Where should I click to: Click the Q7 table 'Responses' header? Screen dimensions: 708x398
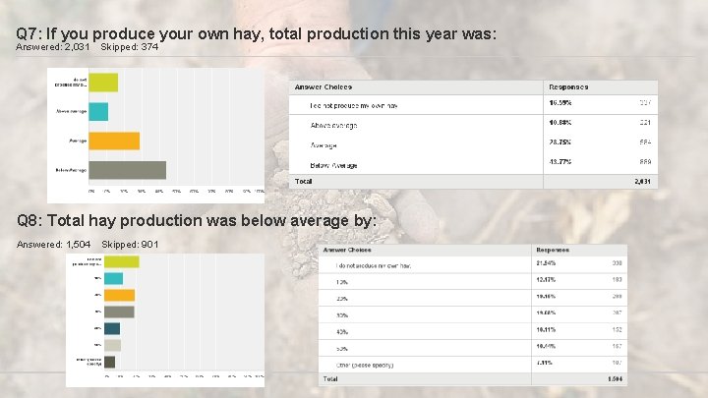point(568,86)
